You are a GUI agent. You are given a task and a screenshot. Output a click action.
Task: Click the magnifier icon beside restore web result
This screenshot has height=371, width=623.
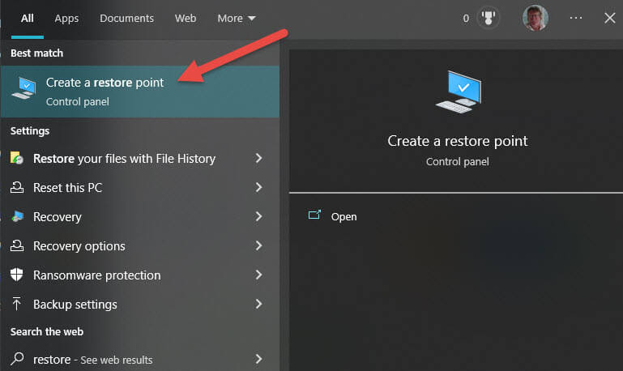17,359
